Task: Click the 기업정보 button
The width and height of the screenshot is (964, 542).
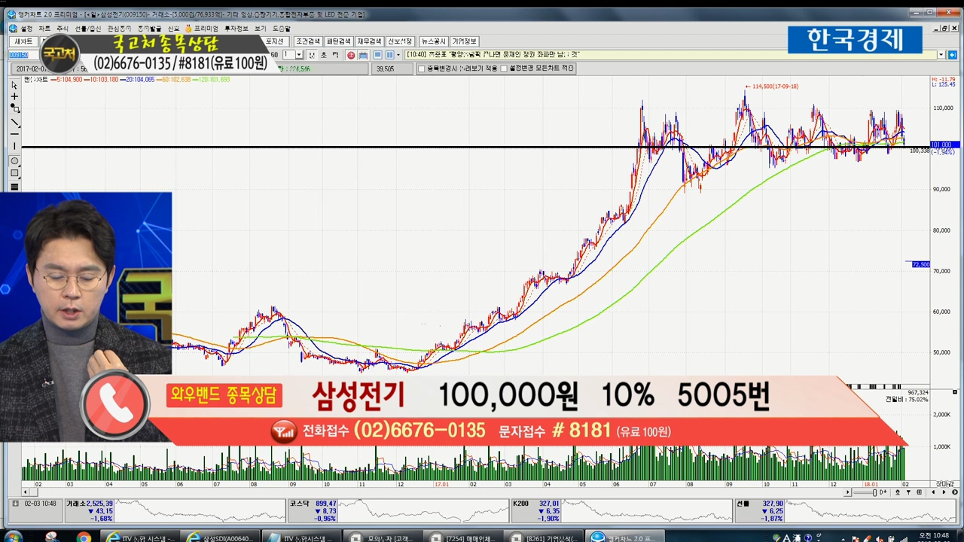Action: [x=464, y=41]
